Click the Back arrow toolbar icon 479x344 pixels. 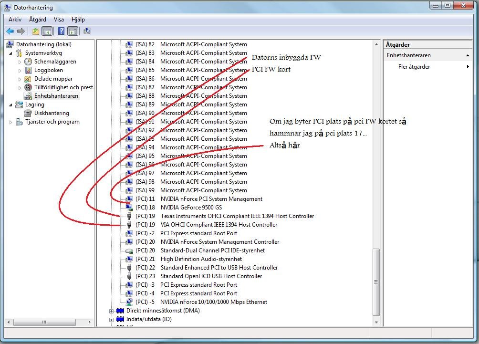pyautogui.click(x=10, y=31)
